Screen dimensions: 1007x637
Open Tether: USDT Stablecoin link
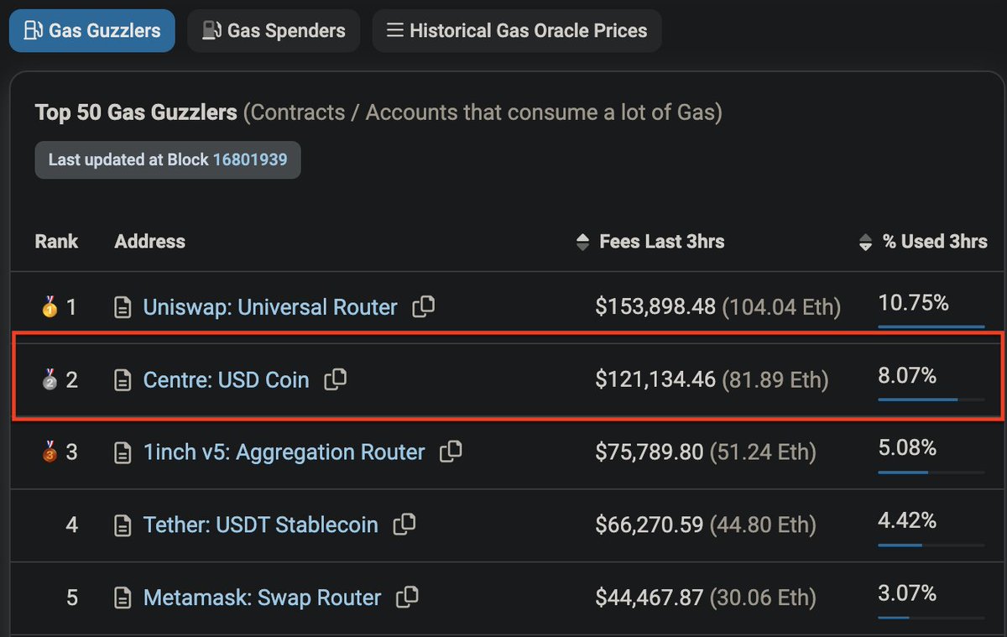point(260,525)
